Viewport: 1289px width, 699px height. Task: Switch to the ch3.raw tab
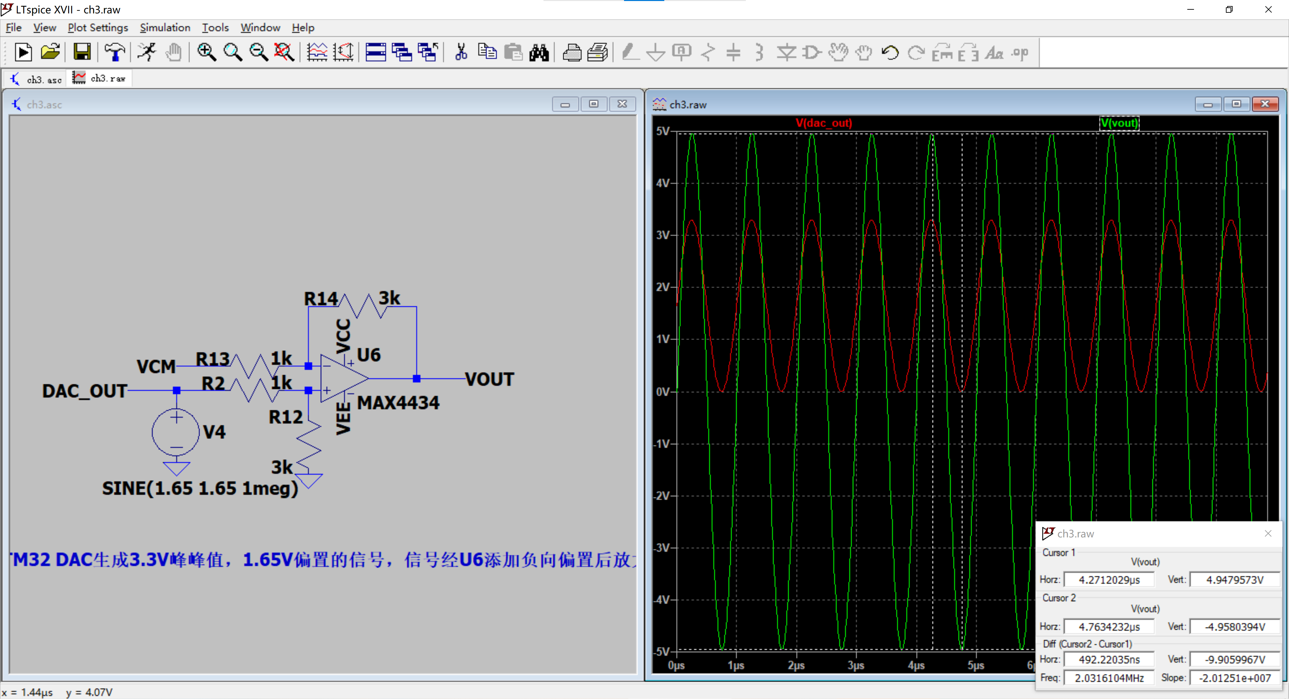click(x=100, y=78)
